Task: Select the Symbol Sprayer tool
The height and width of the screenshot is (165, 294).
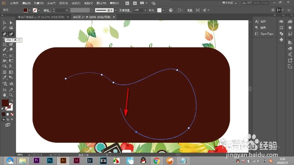Action: coord(5,84)
